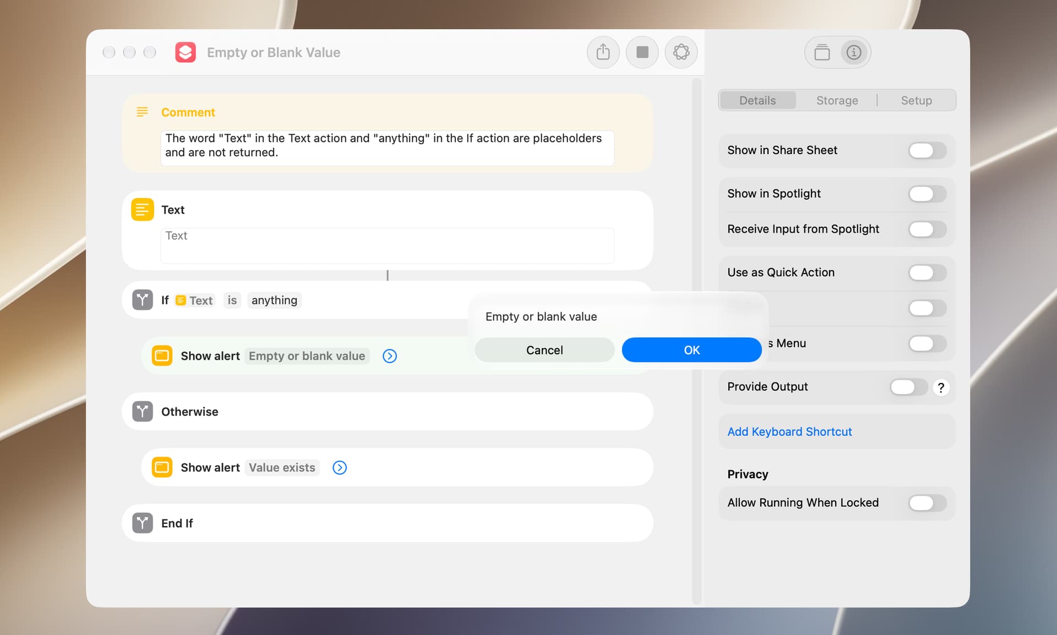Click the Share shortcut icon
The image size is (1057, 635).
603,52
